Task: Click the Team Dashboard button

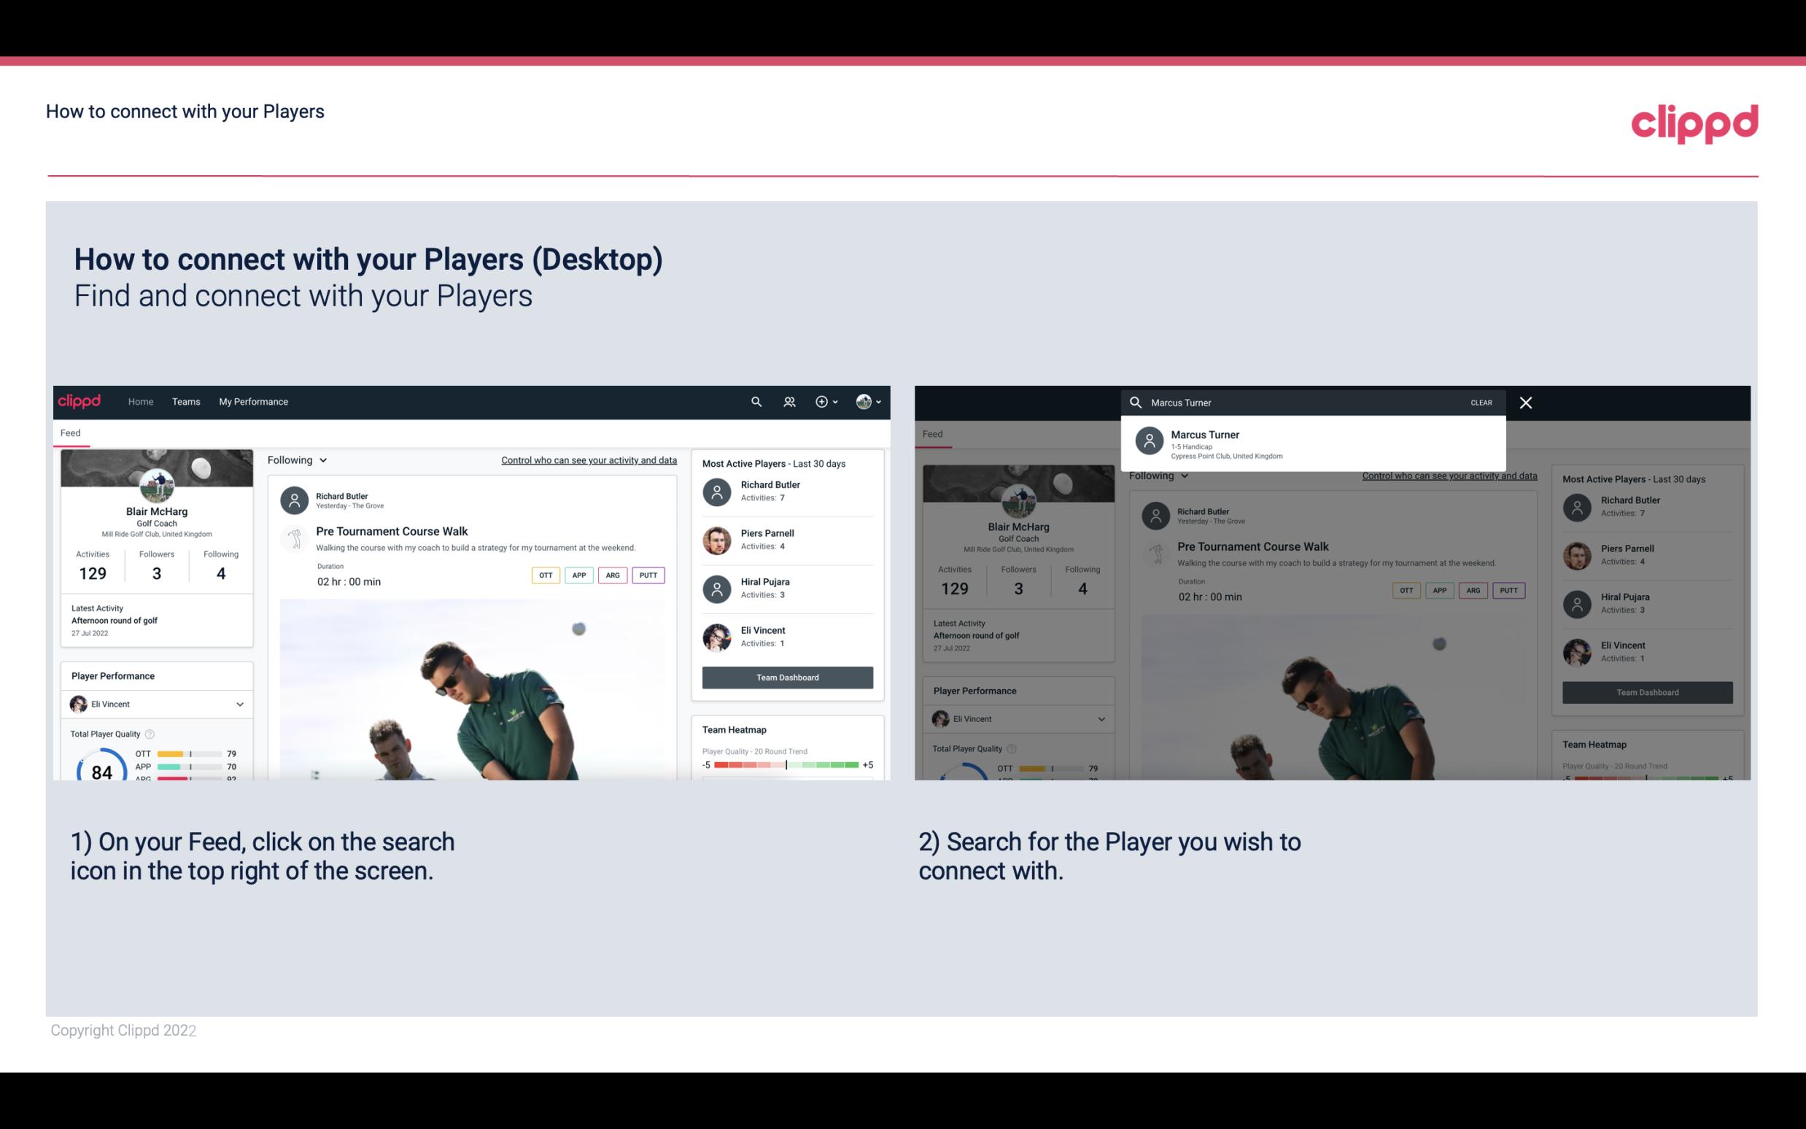Action: click(786, 676)
